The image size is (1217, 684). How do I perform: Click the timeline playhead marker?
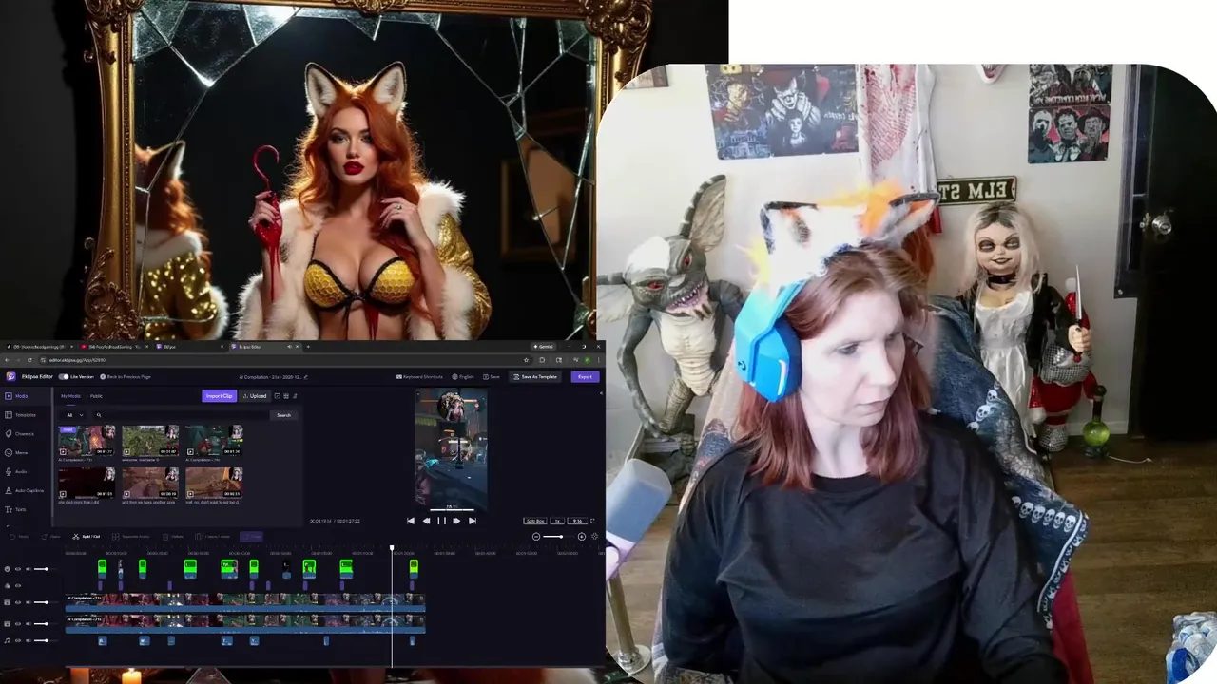(392, 548)
